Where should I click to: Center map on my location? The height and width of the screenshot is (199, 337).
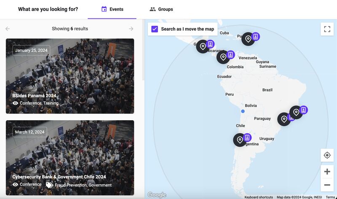click(327, 155)
